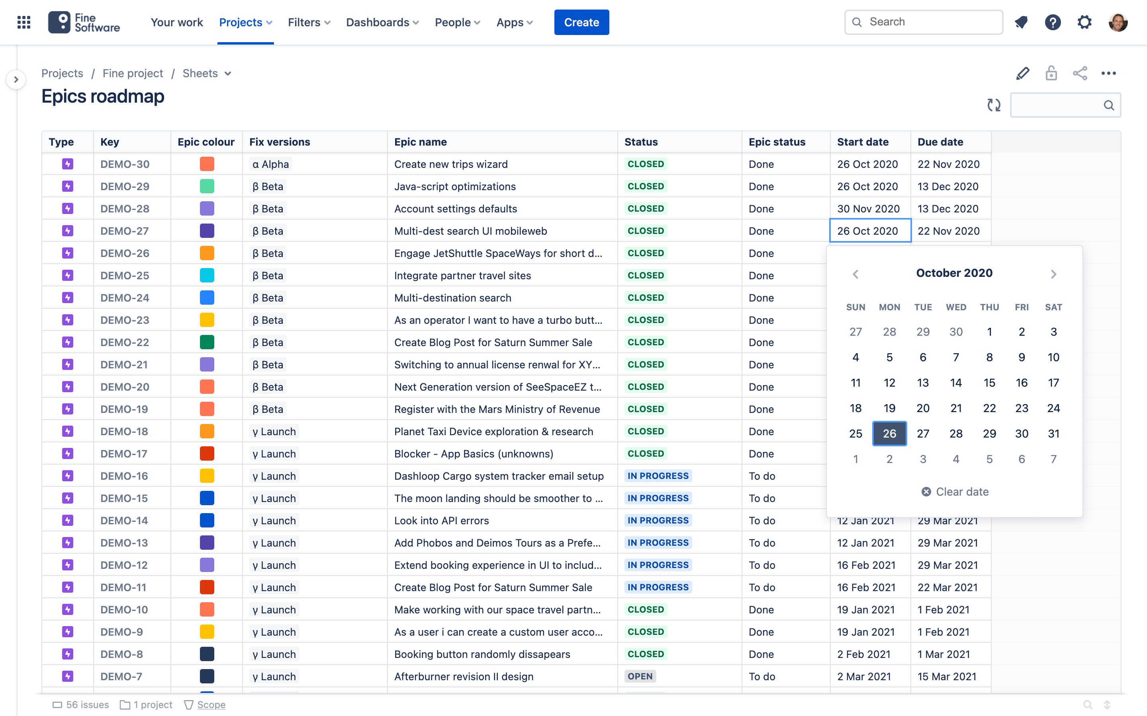Go to previous month in calendar
Viewport: 1147px width, 716px height.
[x=855, y=274]
